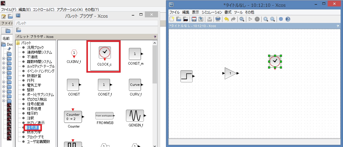Open the 書式 menu in Xcos
The height and width of the screenshot is (147, 343).
(228, 12)
